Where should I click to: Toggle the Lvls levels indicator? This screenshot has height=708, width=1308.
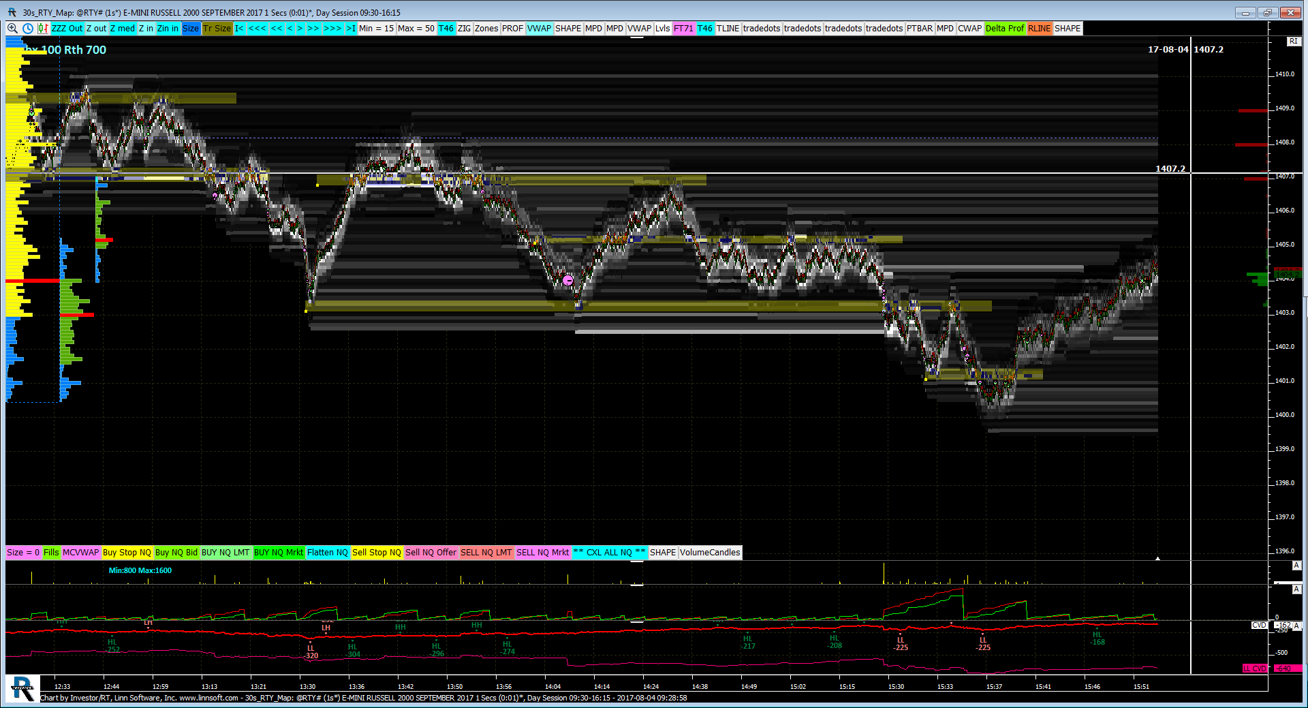663,29
